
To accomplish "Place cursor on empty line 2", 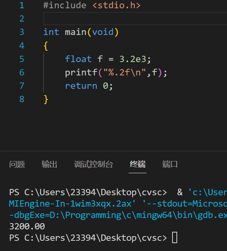I will coord(135,19).
